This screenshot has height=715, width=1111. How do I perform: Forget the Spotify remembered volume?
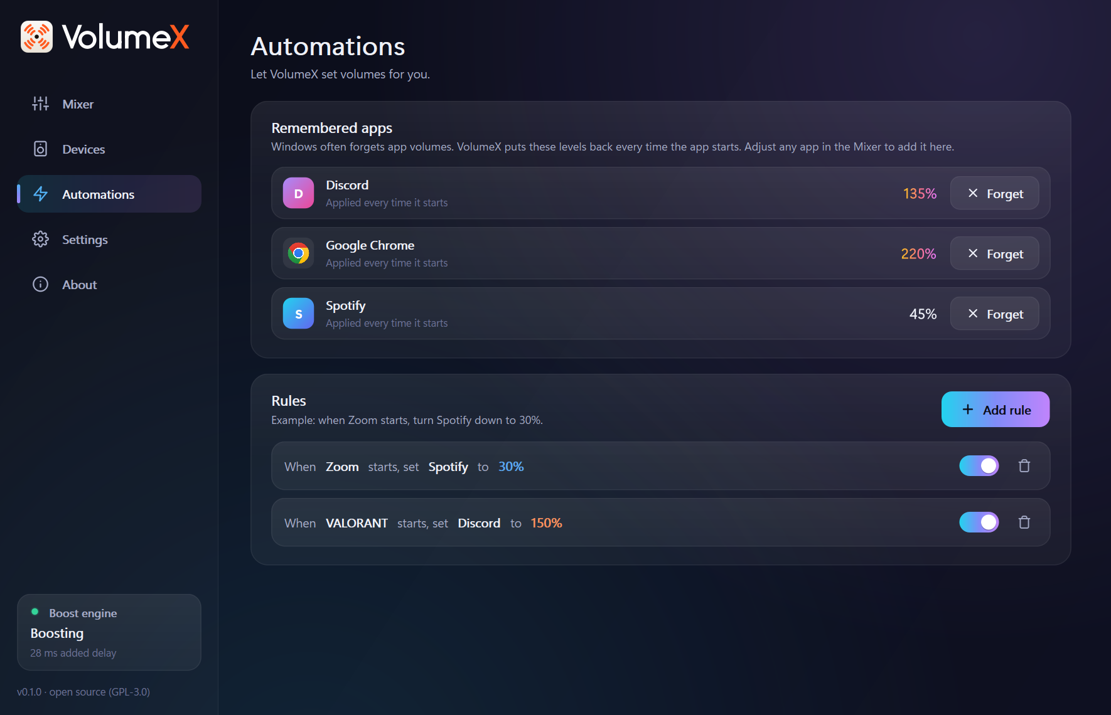pos(995,314)
